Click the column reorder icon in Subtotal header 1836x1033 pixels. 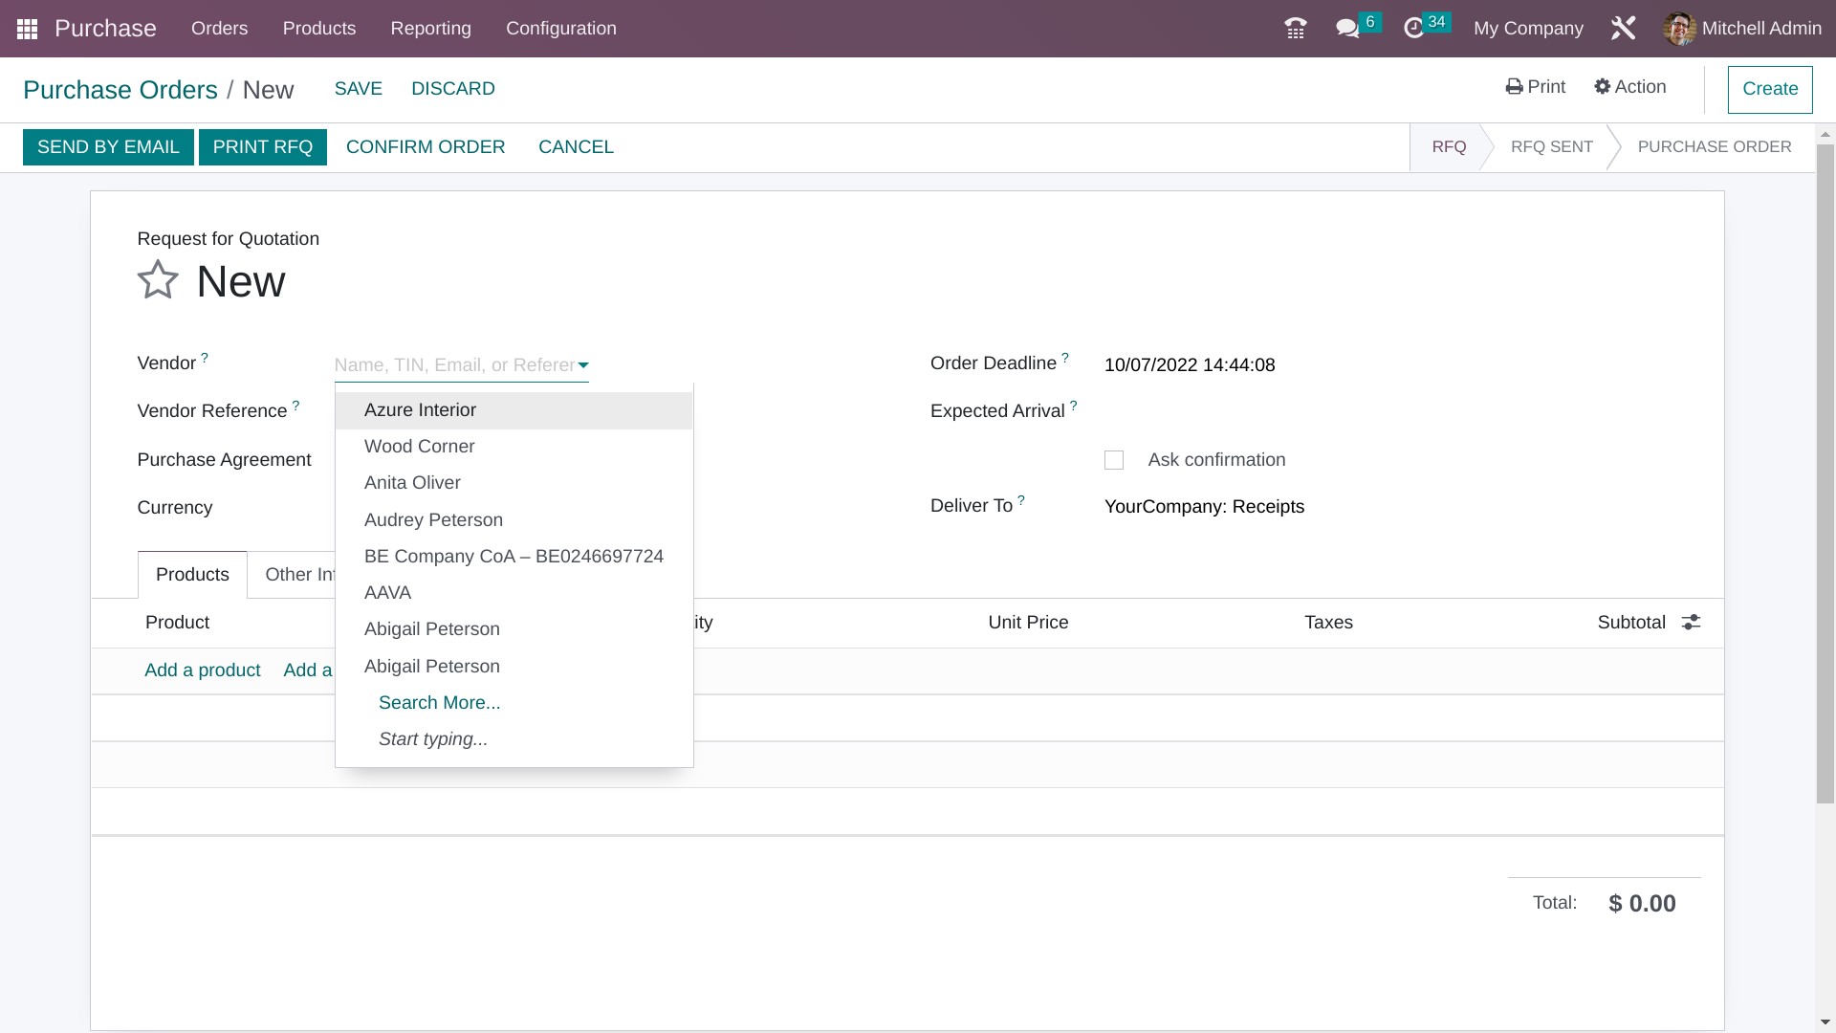(x=1691, y=622)
